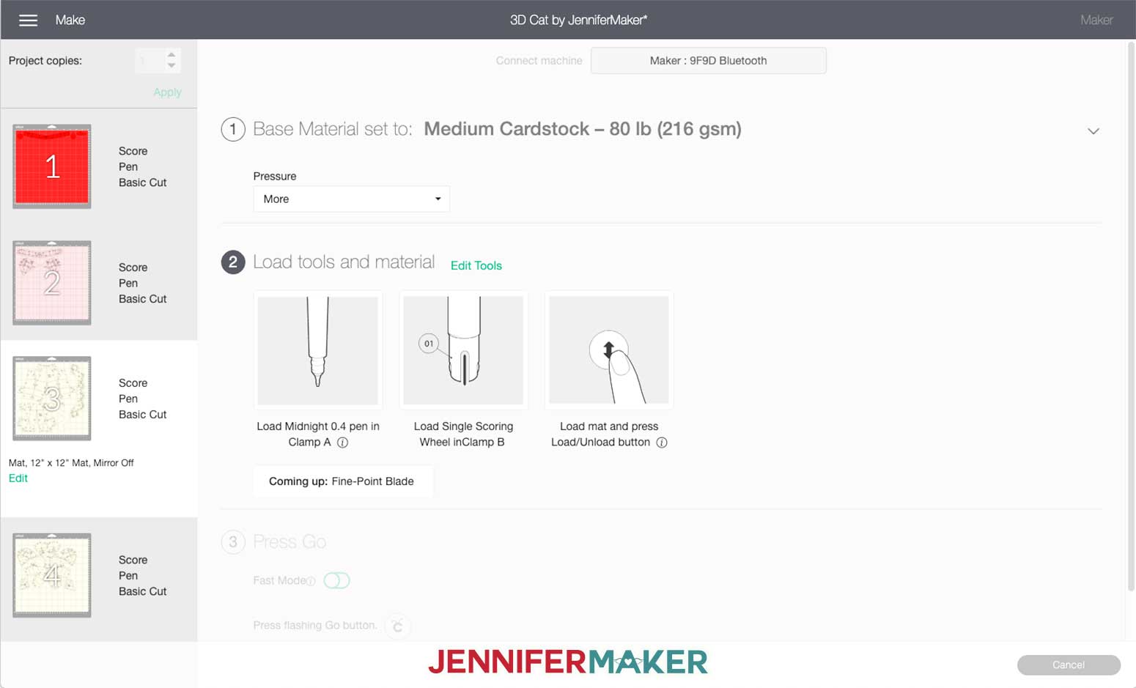1136x688 pixels.
Task: Click the Load mat button illustration
Action: pos(609,350)
